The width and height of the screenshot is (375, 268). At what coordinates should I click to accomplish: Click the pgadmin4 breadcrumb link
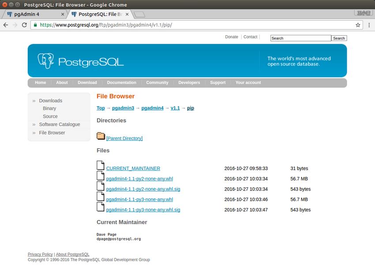[153, 108]
